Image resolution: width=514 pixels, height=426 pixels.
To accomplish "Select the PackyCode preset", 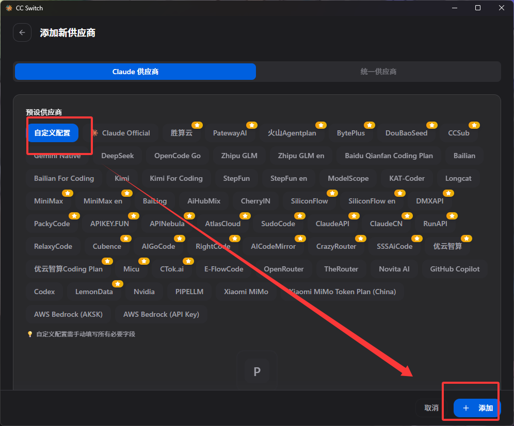I will coord(52,224).
